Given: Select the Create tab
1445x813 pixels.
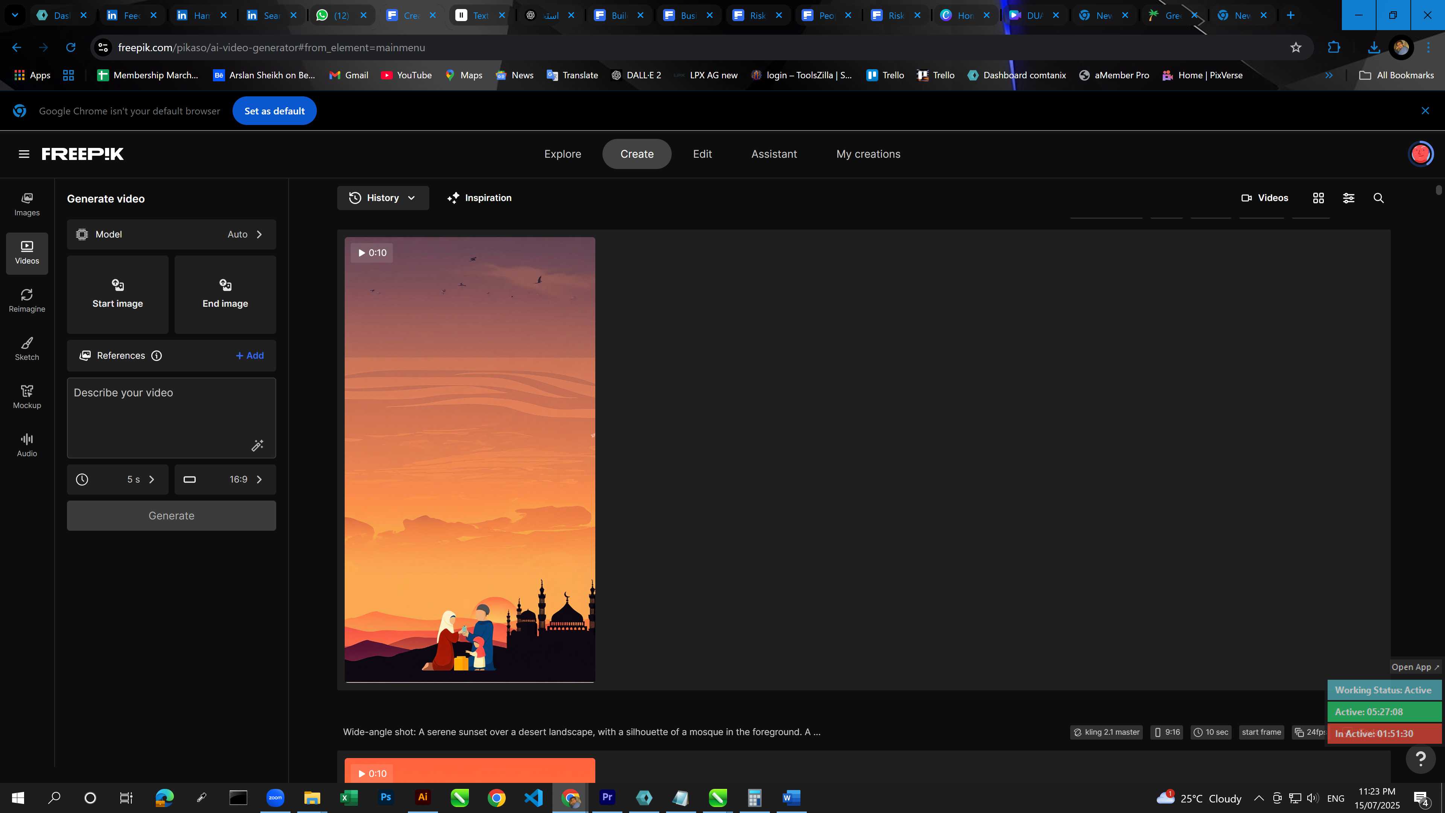Looking at the screenshot, I should click(x=637, y=154).
